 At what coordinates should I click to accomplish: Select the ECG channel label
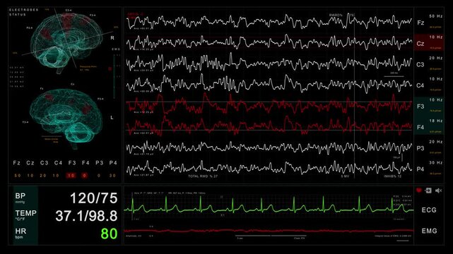[x=429, y=210]
